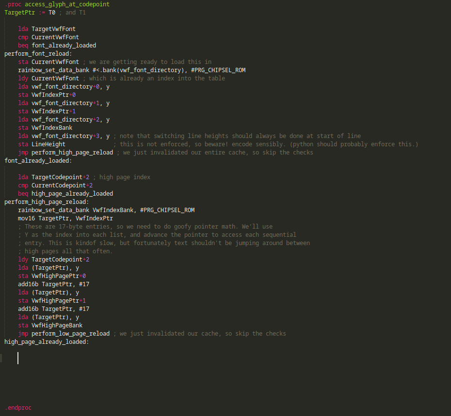Click the sta LineHeight instruction
The image size is (451, 416).
42,144
